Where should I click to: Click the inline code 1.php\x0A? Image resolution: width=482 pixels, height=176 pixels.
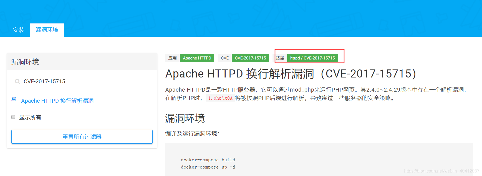point(220,98)
